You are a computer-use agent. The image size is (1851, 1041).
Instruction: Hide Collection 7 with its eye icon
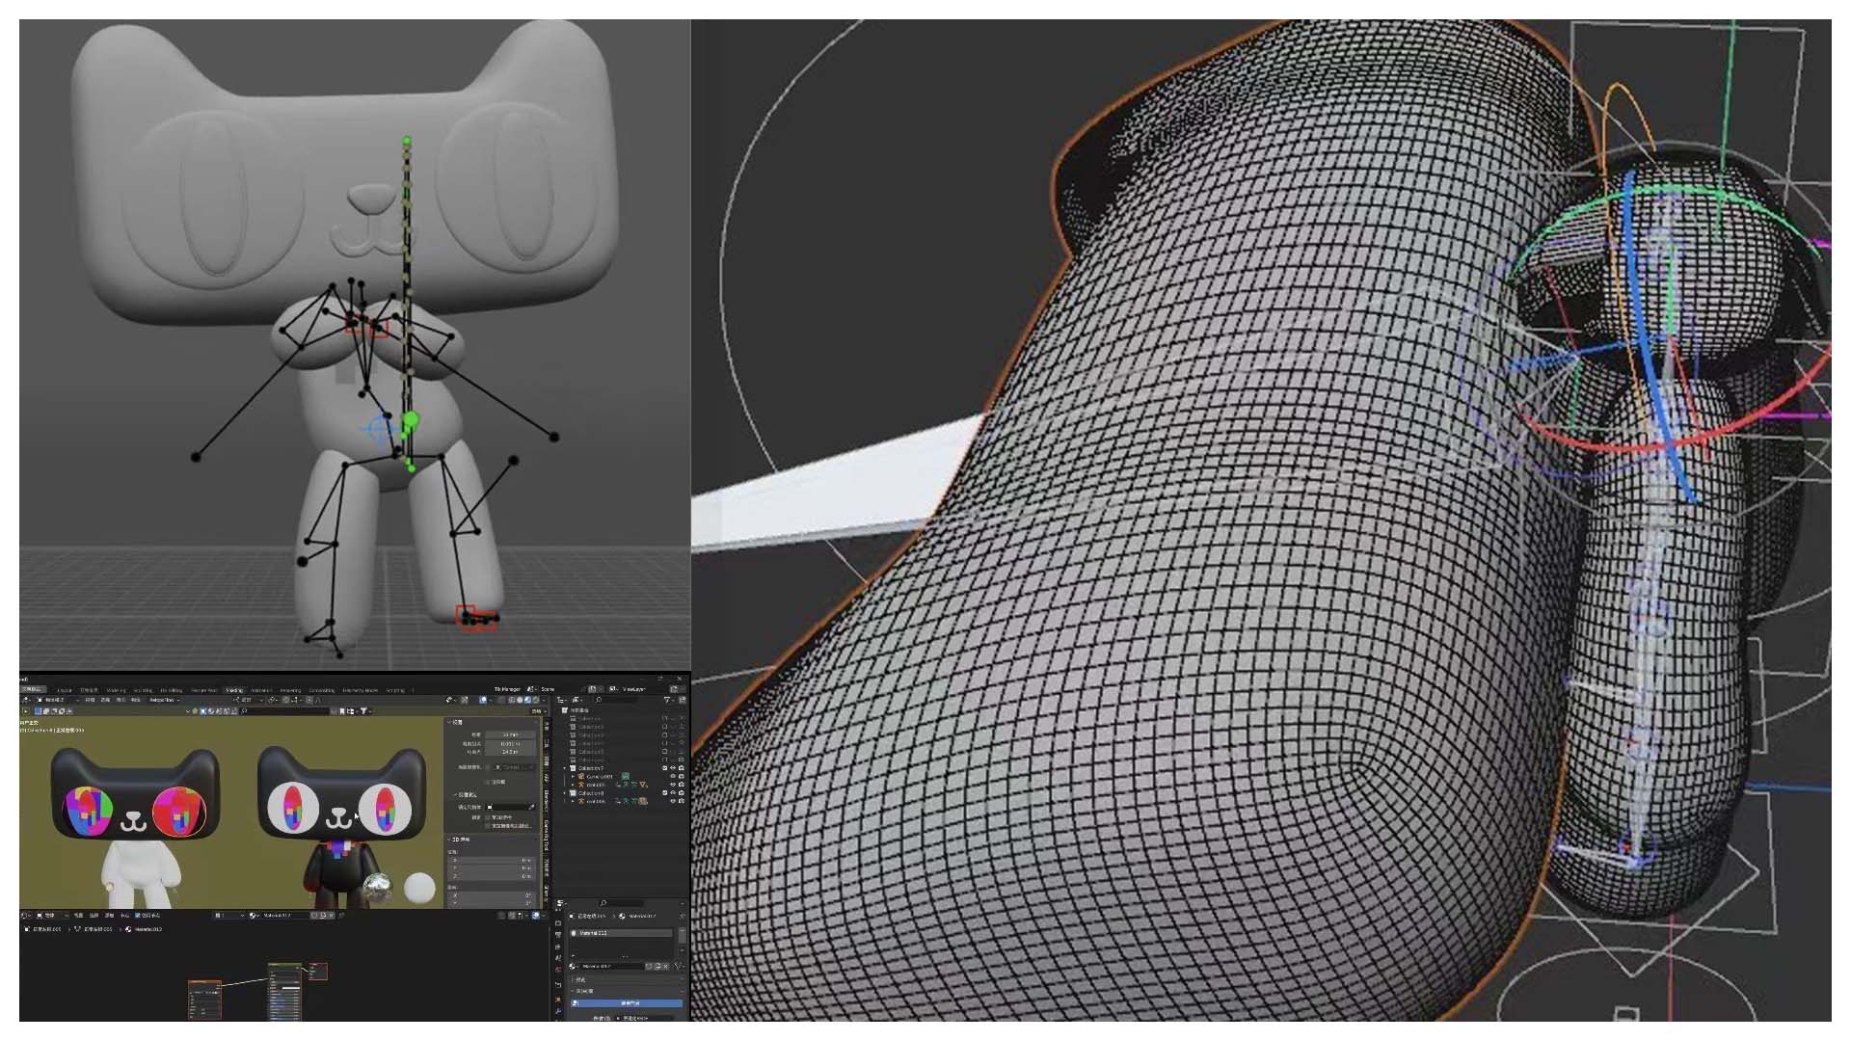click(673, 768)
